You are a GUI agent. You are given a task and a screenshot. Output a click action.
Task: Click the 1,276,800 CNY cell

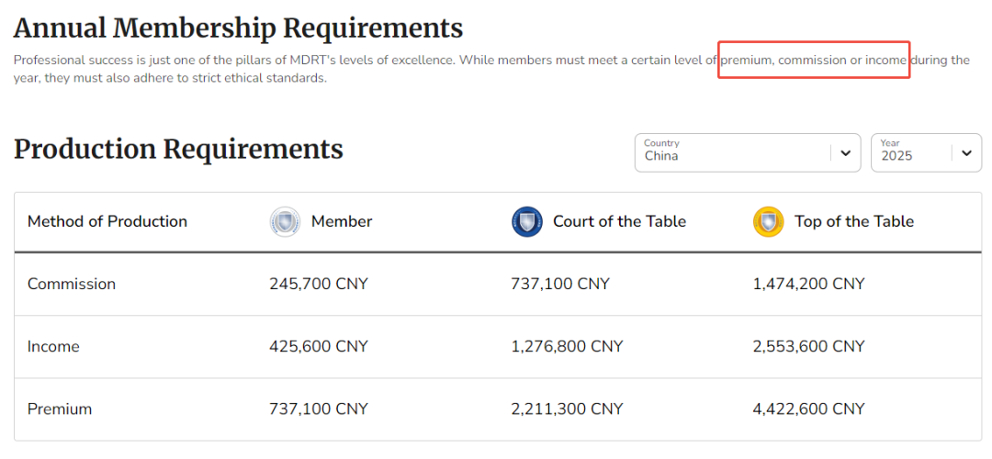tap(567, 346)
